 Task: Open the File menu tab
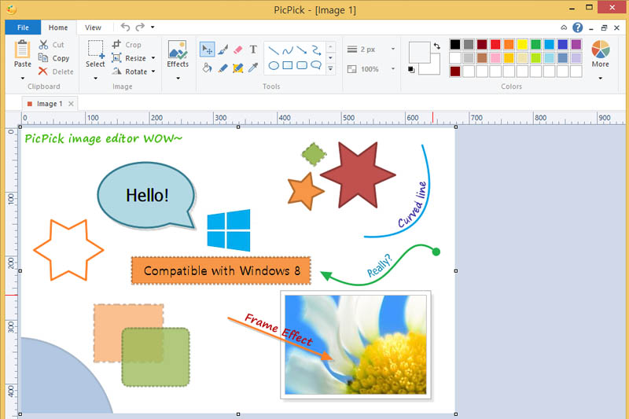click(x=23, y=28)
